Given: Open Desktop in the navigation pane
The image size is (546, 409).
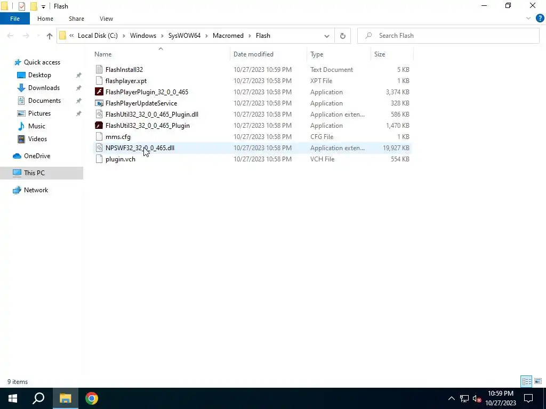Looking at the screenshot, I should pos(39,75).
